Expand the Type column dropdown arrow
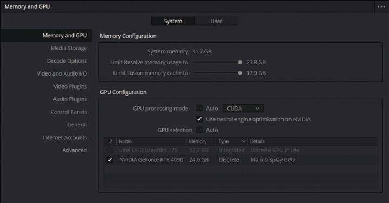 [x=243, y=141]
